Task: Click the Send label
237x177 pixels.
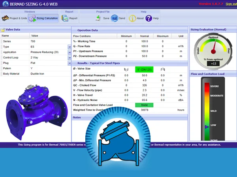Action: (122, 18)
